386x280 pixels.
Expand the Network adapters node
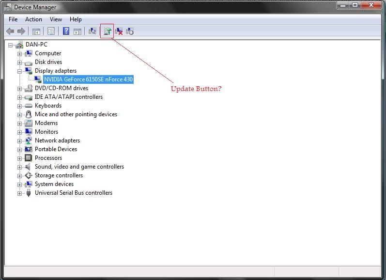[19, 141]
